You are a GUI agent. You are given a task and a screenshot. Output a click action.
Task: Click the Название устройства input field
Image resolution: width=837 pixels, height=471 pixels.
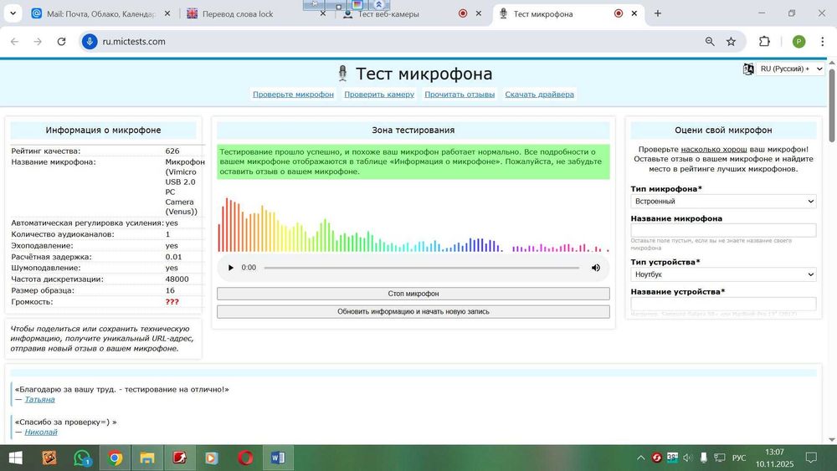[723, 304]
